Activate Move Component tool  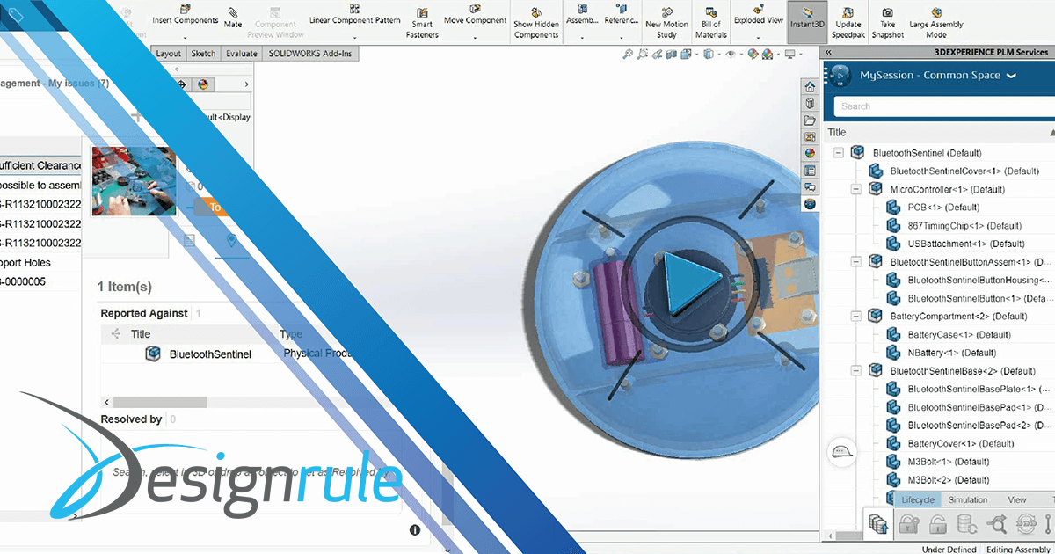click(x=475, y=15)
